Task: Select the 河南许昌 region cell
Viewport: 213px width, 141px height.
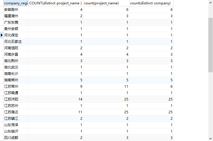Action: [x=16, y=54]
